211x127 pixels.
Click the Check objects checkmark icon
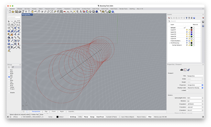(15, 47)
